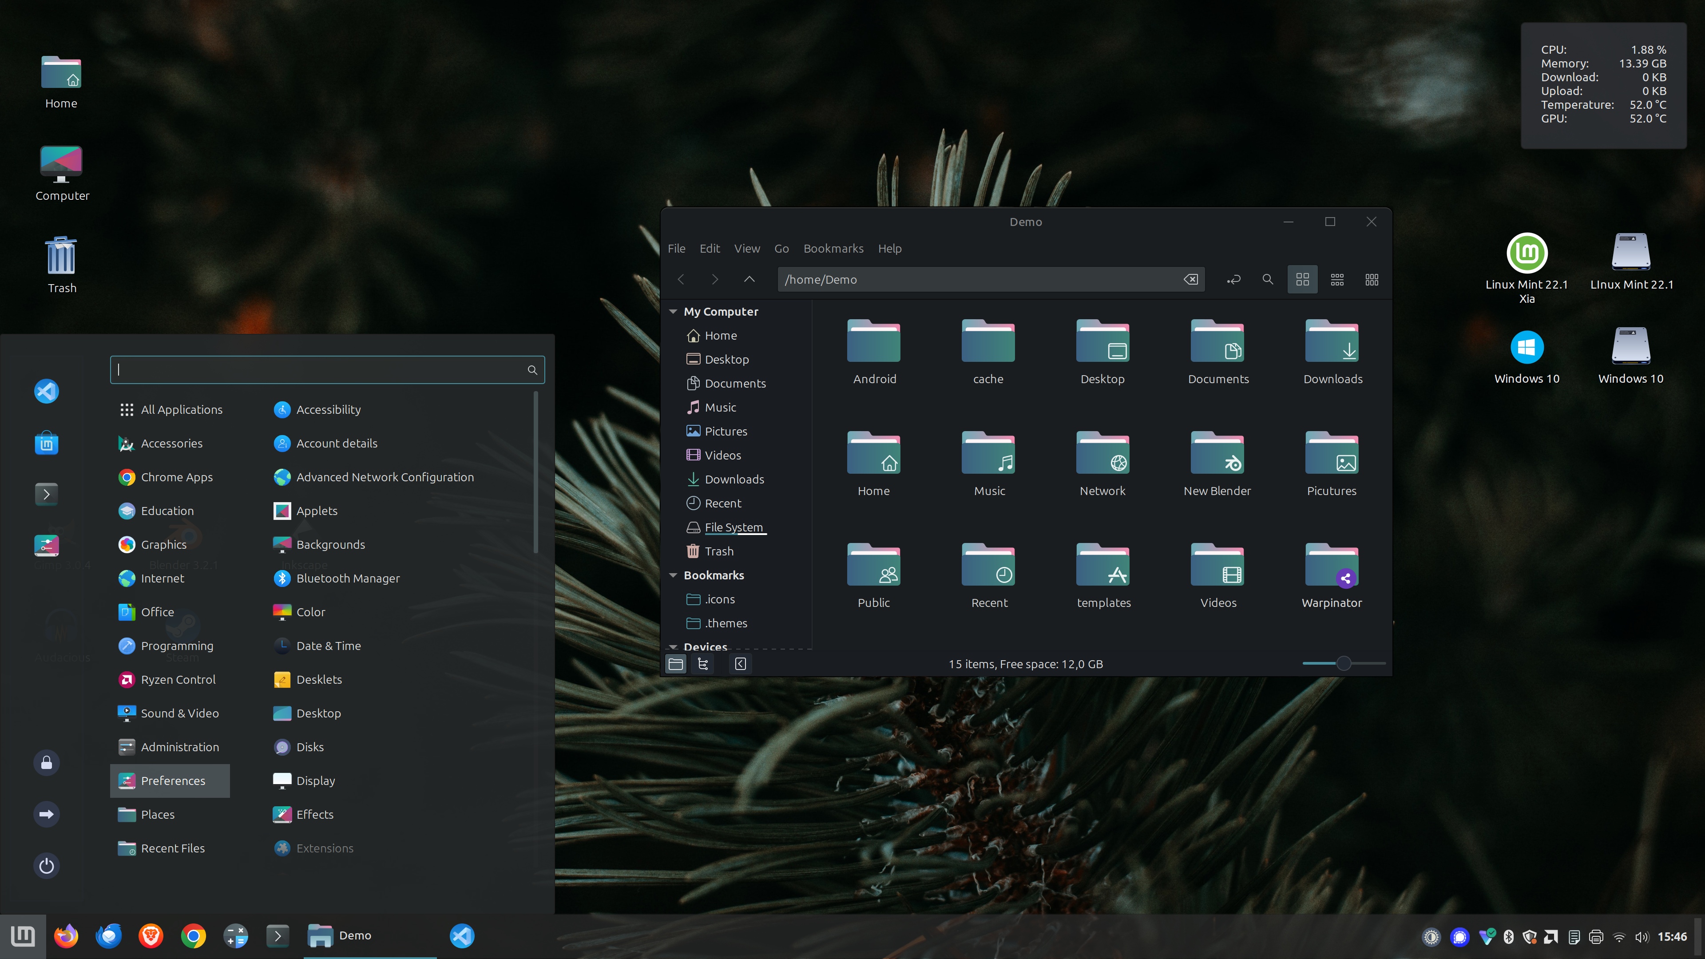Click the lock screen icon in menu

click(46, 762)
